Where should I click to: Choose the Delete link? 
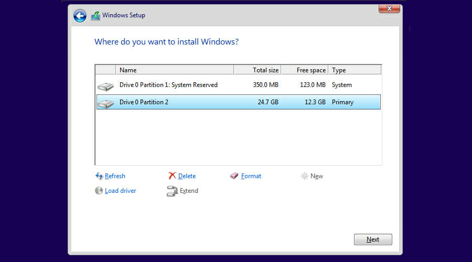click(x=187, y=176)
